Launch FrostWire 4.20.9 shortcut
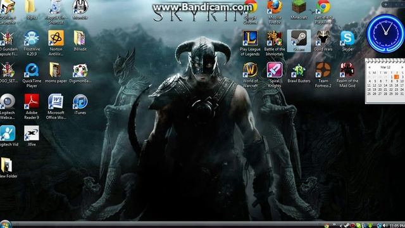Image resolution: width=405 pixels, height=228 pixels. point(32,44)
